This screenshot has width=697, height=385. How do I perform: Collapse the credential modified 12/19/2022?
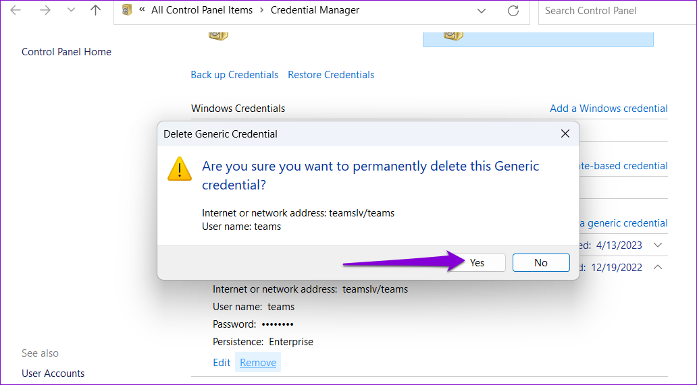coord(658,267)
